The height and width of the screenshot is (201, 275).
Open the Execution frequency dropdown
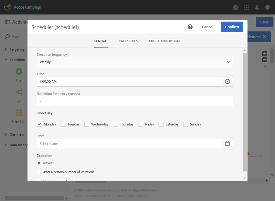point(135,62)
